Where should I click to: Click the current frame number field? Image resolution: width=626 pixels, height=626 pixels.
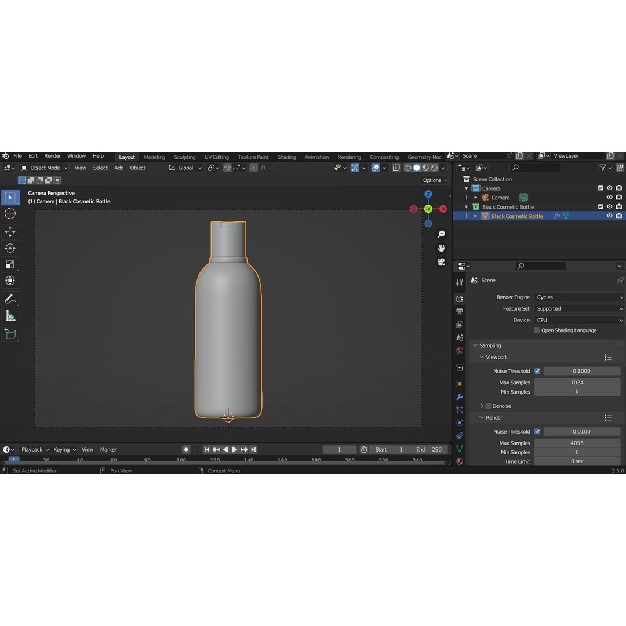click(339, 450)
